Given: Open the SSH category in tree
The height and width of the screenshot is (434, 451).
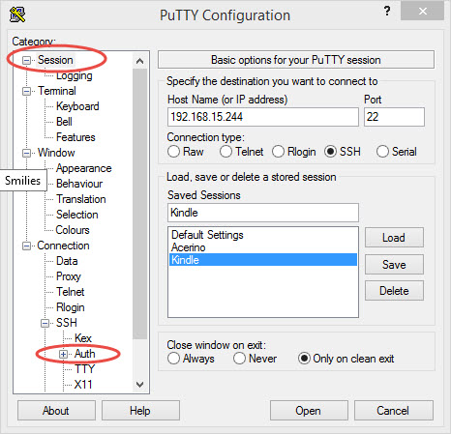Looking at the screenshot, I should click(67, 323).
